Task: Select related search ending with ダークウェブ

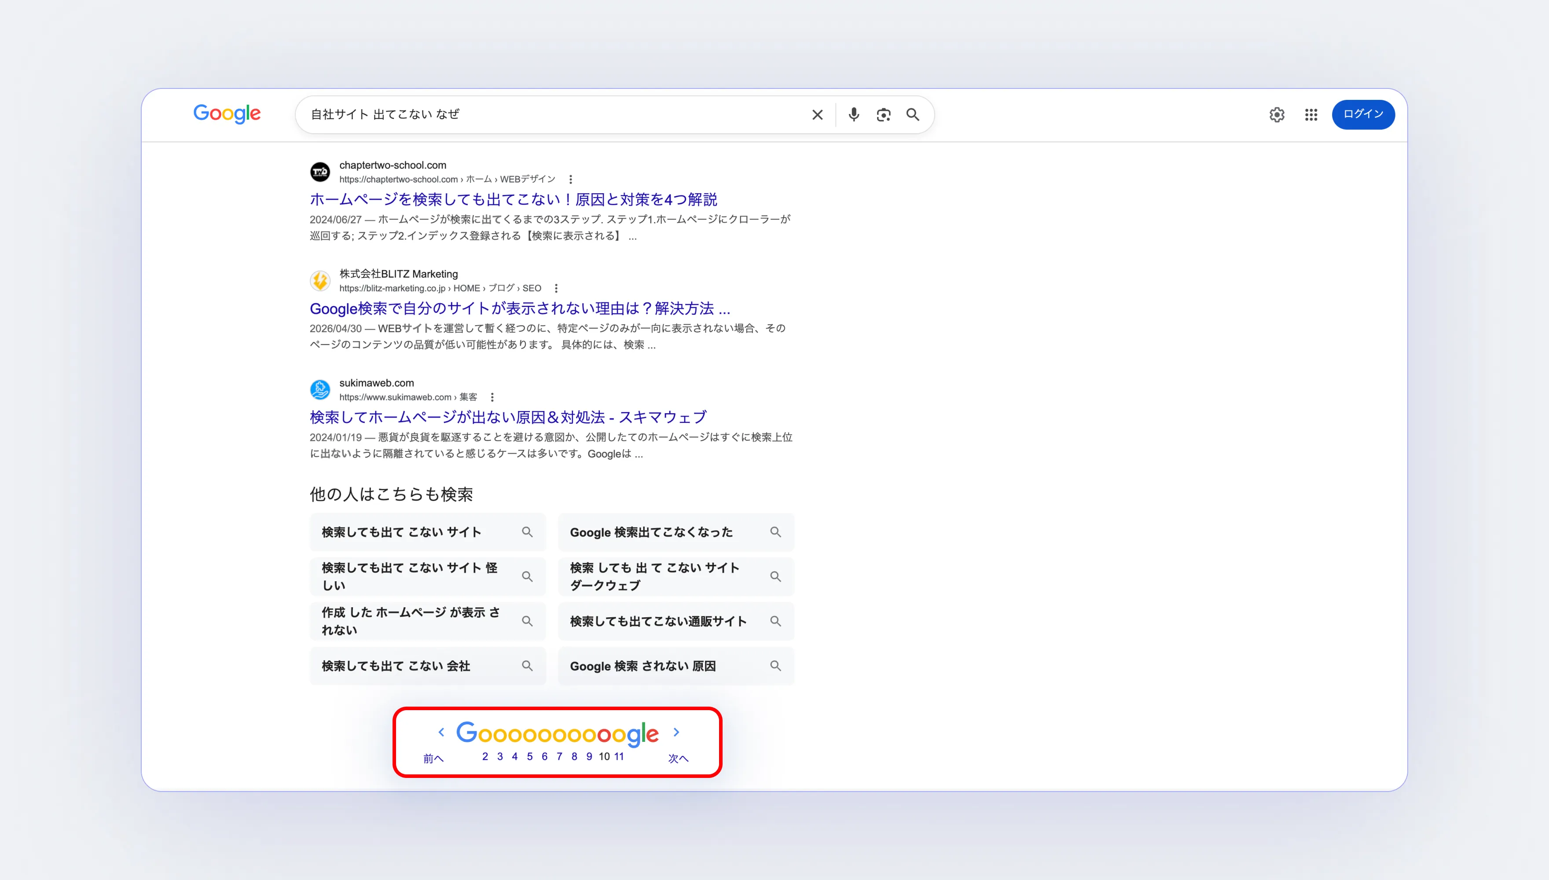Action: pyautogui.click(x=675, y=576)
